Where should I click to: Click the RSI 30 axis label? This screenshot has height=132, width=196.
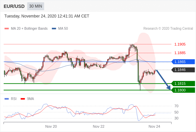176,118
